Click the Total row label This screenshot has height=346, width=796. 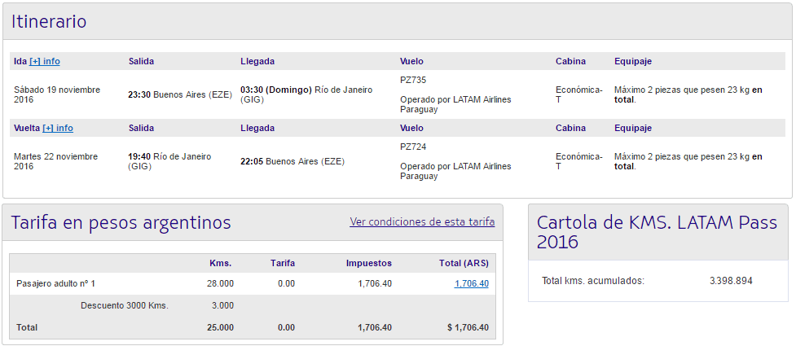[27, 328]
